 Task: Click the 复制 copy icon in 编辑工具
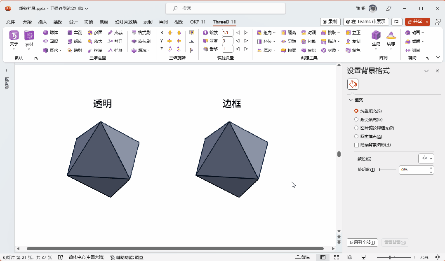click(353, 41)
